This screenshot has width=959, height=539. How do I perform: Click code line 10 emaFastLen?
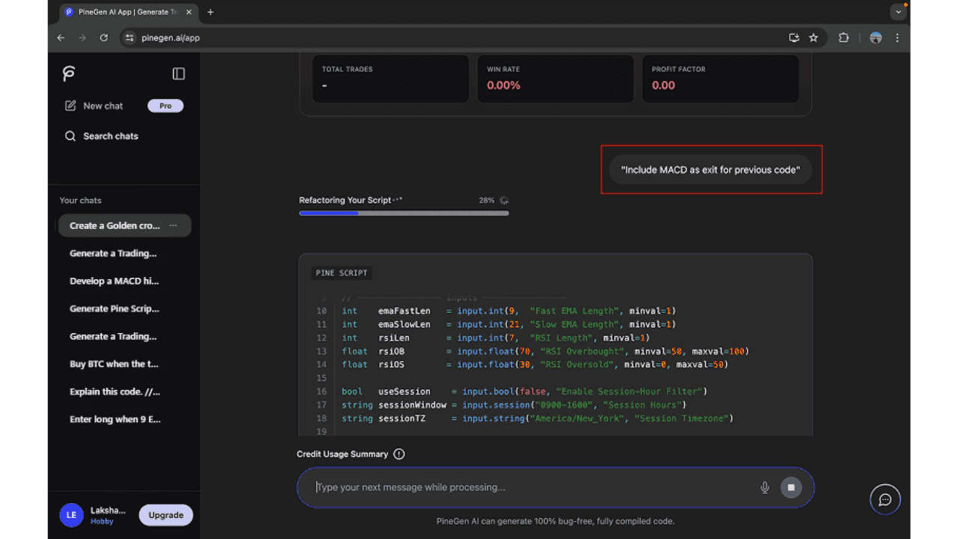[x=509, y=311]
